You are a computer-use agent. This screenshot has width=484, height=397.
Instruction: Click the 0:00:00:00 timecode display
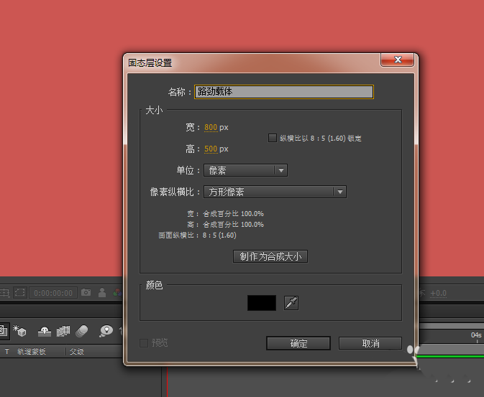coord(53,292)
